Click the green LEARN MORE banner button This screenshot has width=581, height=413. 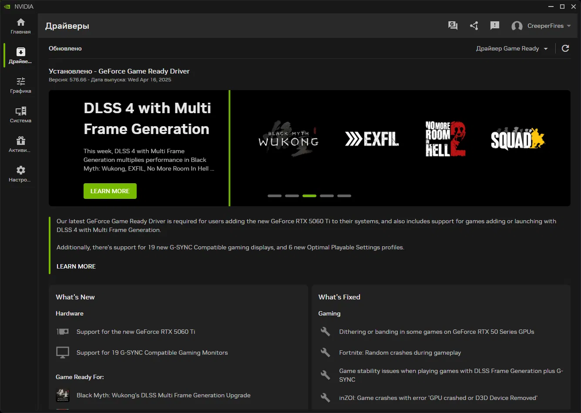(110, 191)
